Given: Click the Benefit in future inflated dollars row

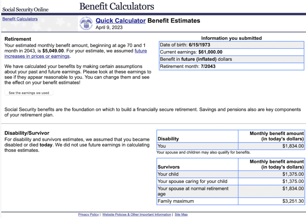Looking at the screenshot, I should coord(230,59).
